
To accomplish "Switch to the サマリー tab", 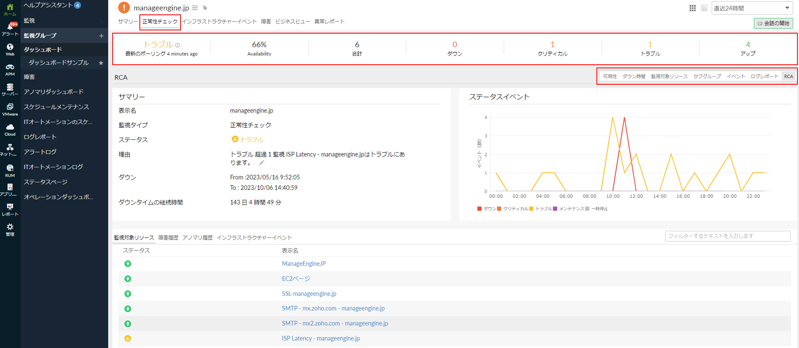I will [x=128, y=22].
